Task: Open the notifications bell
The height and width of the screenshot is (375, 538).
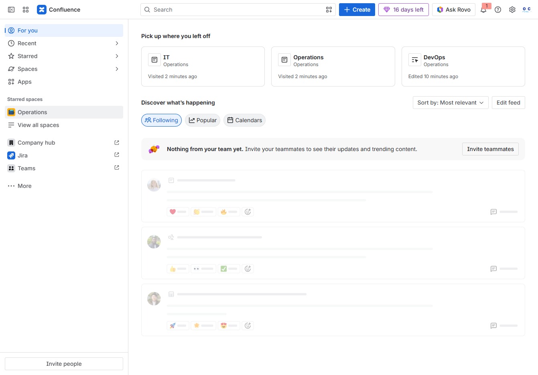Action: tap(483, 10)
